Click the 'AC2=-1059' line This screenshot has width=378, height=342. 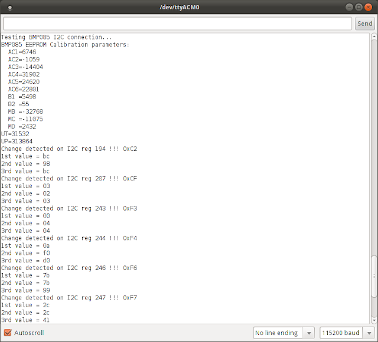[x=24, y=60]
